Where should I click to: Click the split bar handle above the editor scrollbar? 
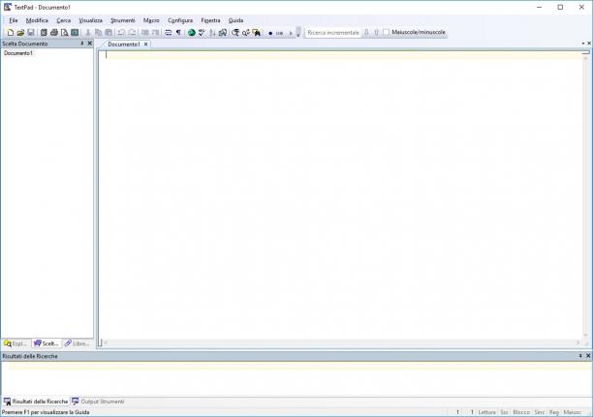pyautogui.click(x=585, y=52)
